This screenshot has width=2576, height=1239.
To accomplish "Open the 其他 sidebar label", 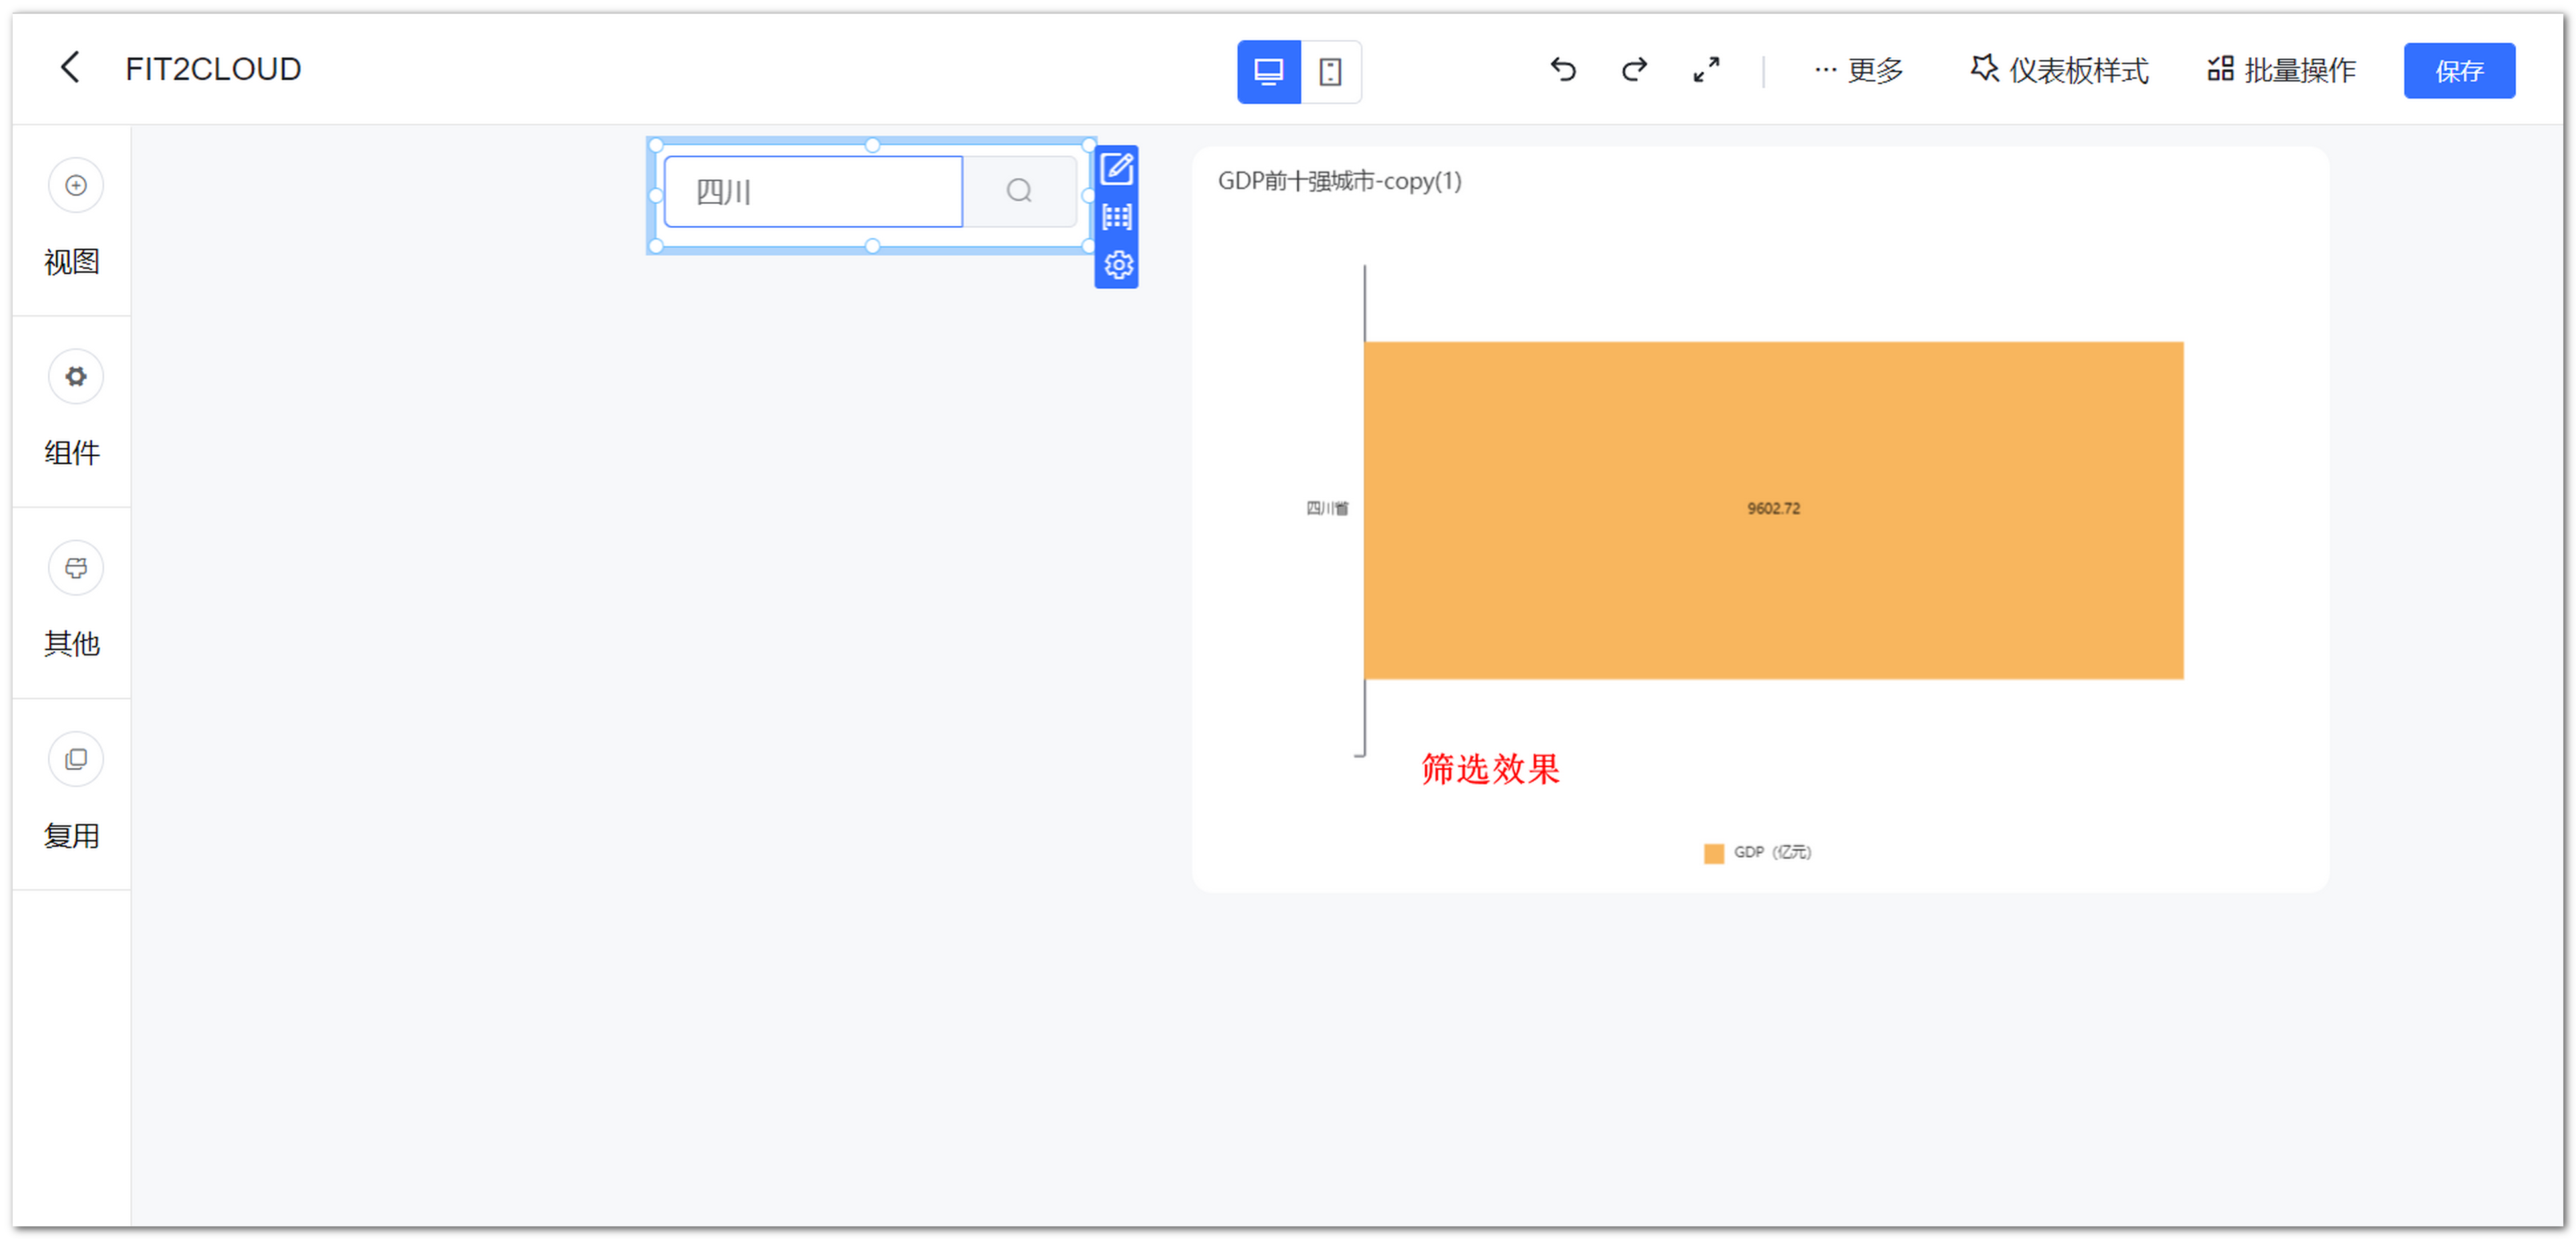I will (x=72, y=643).
